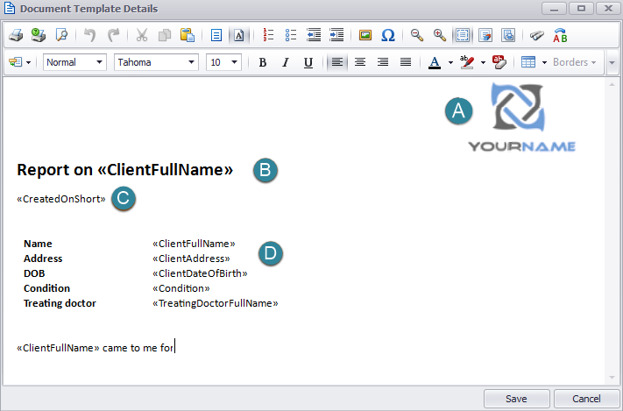Open the Normal paragraph style dropdown
Screen dimensions: 623x411
point(74,62)
